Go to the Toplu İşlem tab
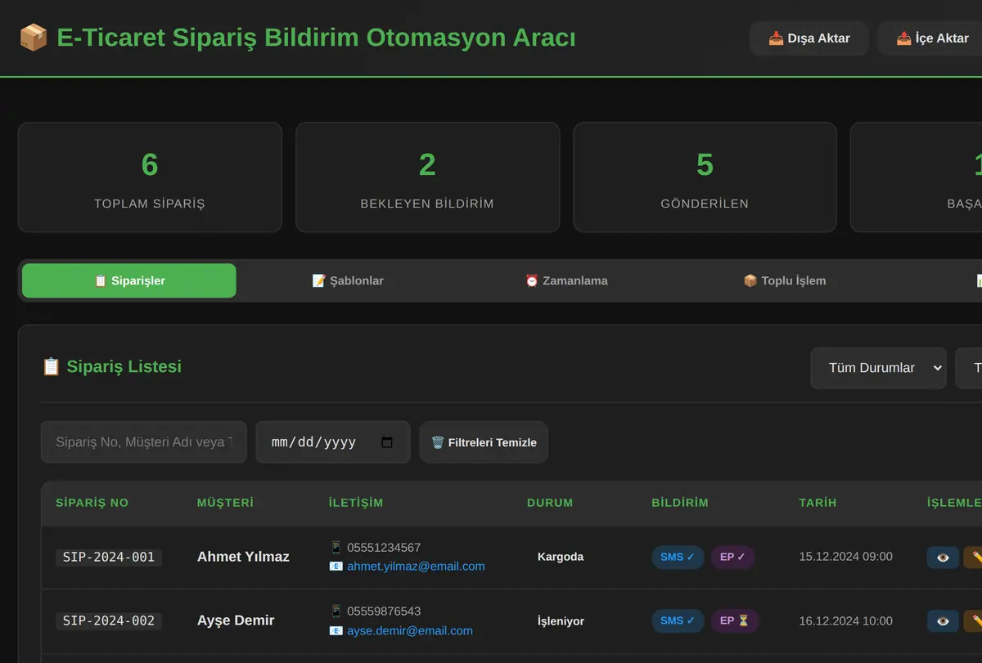Screen dimensions: 982x663 (x=785, y=280)
